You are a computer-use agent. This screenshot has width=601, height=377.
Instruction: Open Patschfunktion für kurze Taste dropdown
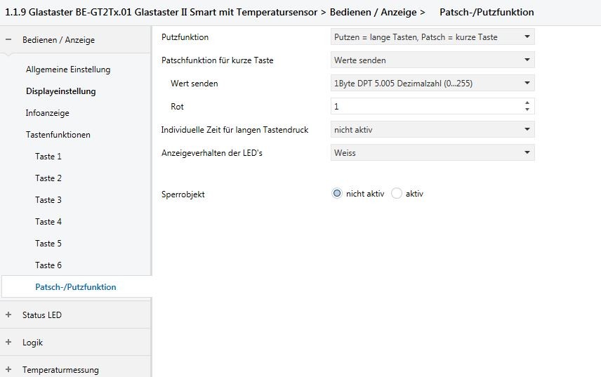tap(432, 60)
